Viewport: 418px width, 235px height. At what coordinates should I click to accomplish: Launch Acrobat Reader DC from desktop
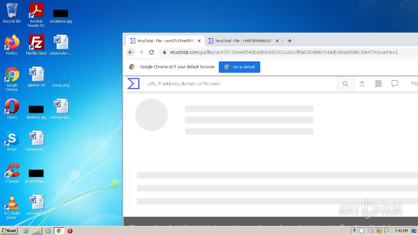point(36,15)
